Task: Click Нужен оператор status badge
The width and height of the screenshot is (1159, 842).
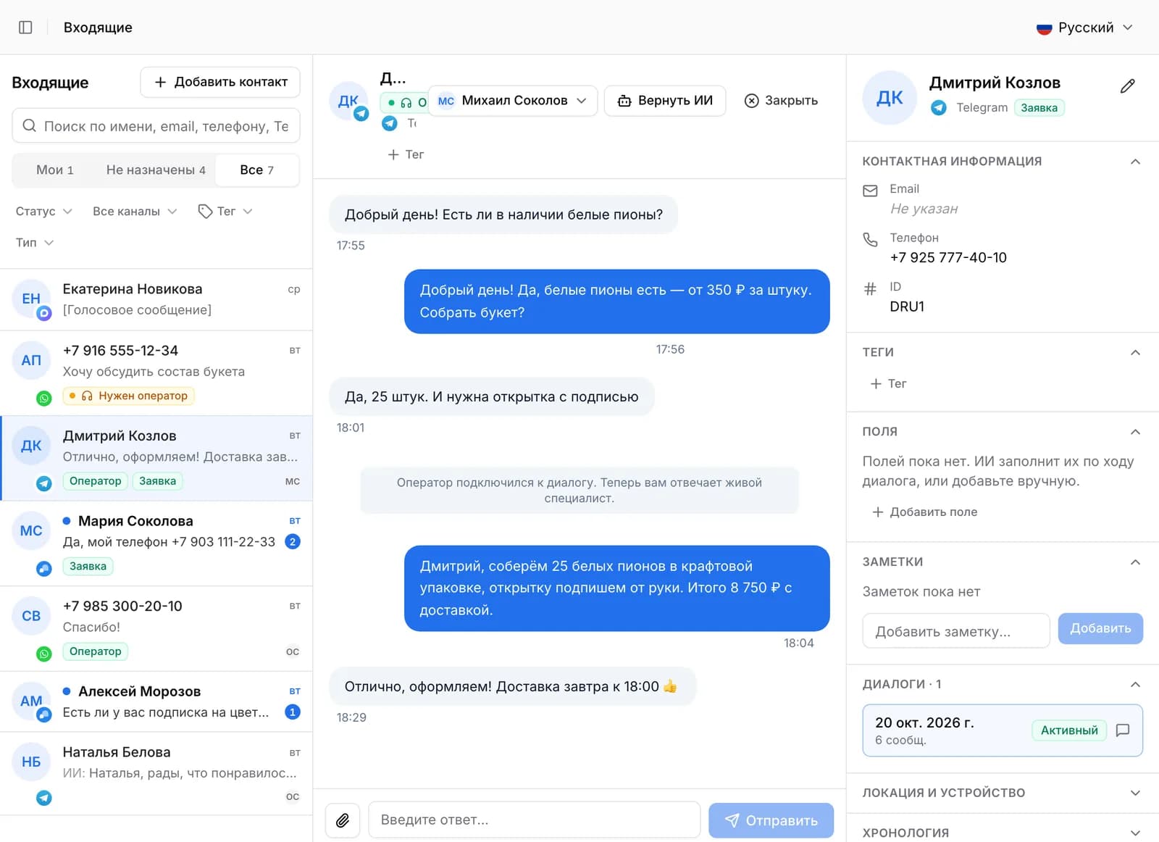Action: pos(128,396)
